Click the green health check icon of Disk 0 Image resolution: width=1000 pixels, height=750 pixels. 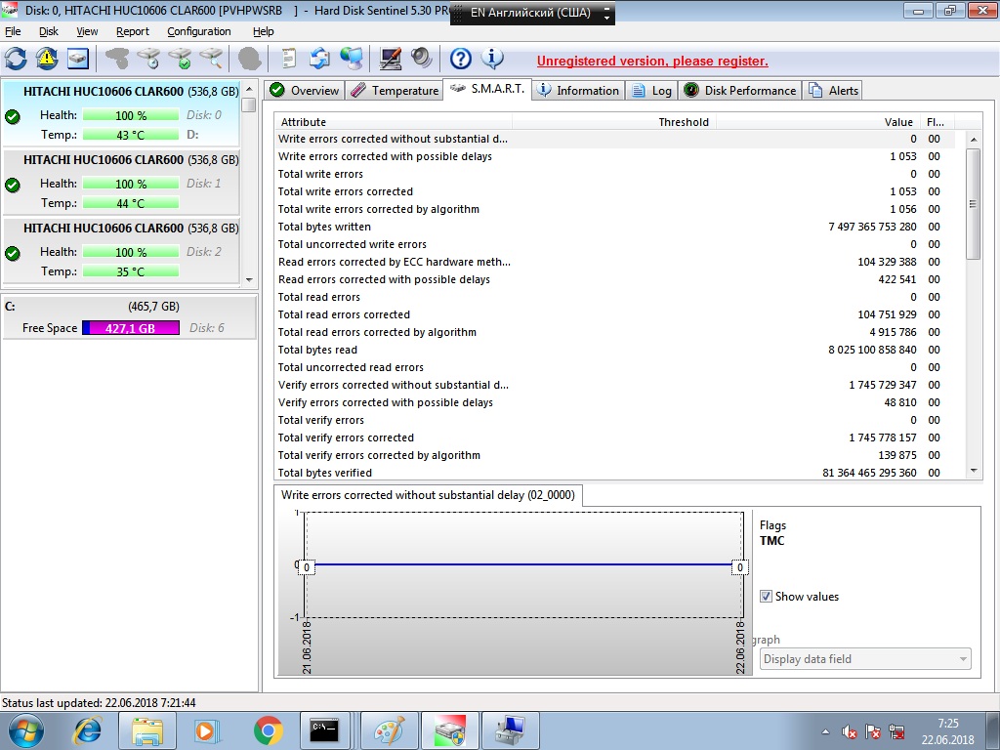pos(12,117)
